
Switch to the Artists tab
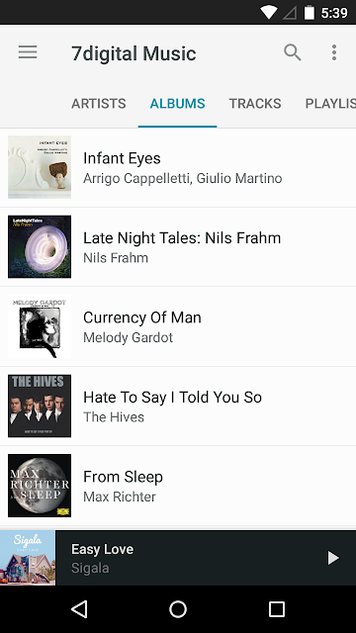coord(99,104)
